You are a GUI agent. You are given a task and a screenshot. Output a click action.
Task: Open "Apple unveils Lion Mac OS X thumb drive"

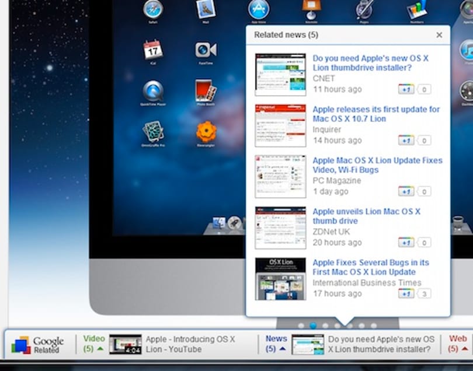click(366, 216)
